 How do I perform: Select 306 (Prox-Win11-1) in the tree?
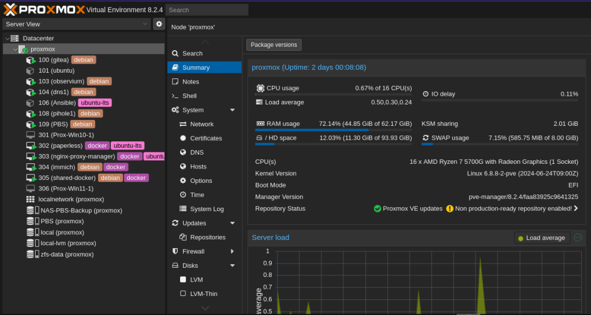click(84, 189)
